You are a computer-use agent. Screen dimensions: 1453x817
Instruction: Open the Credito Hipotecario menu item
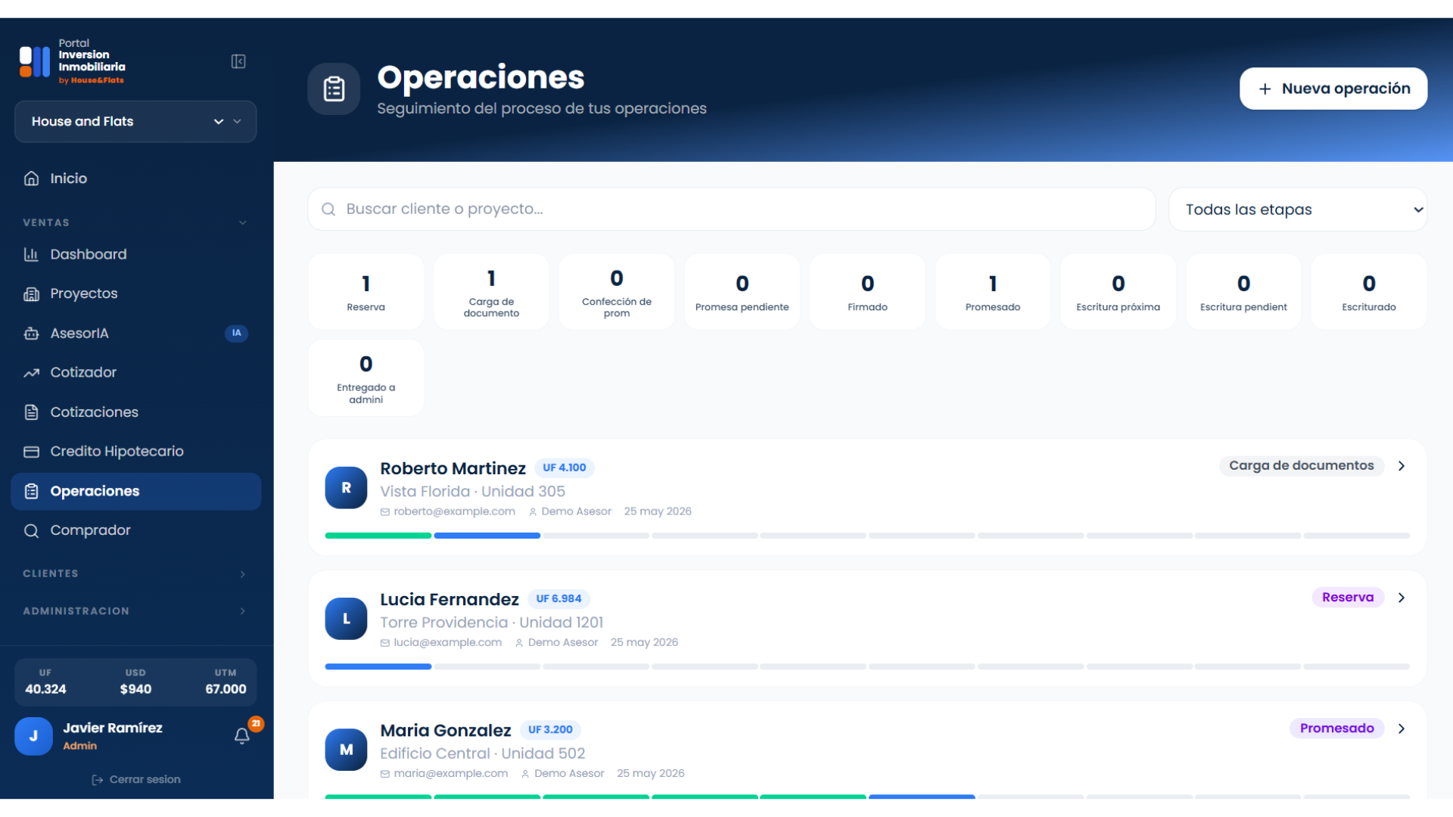(x=135, y=452)
